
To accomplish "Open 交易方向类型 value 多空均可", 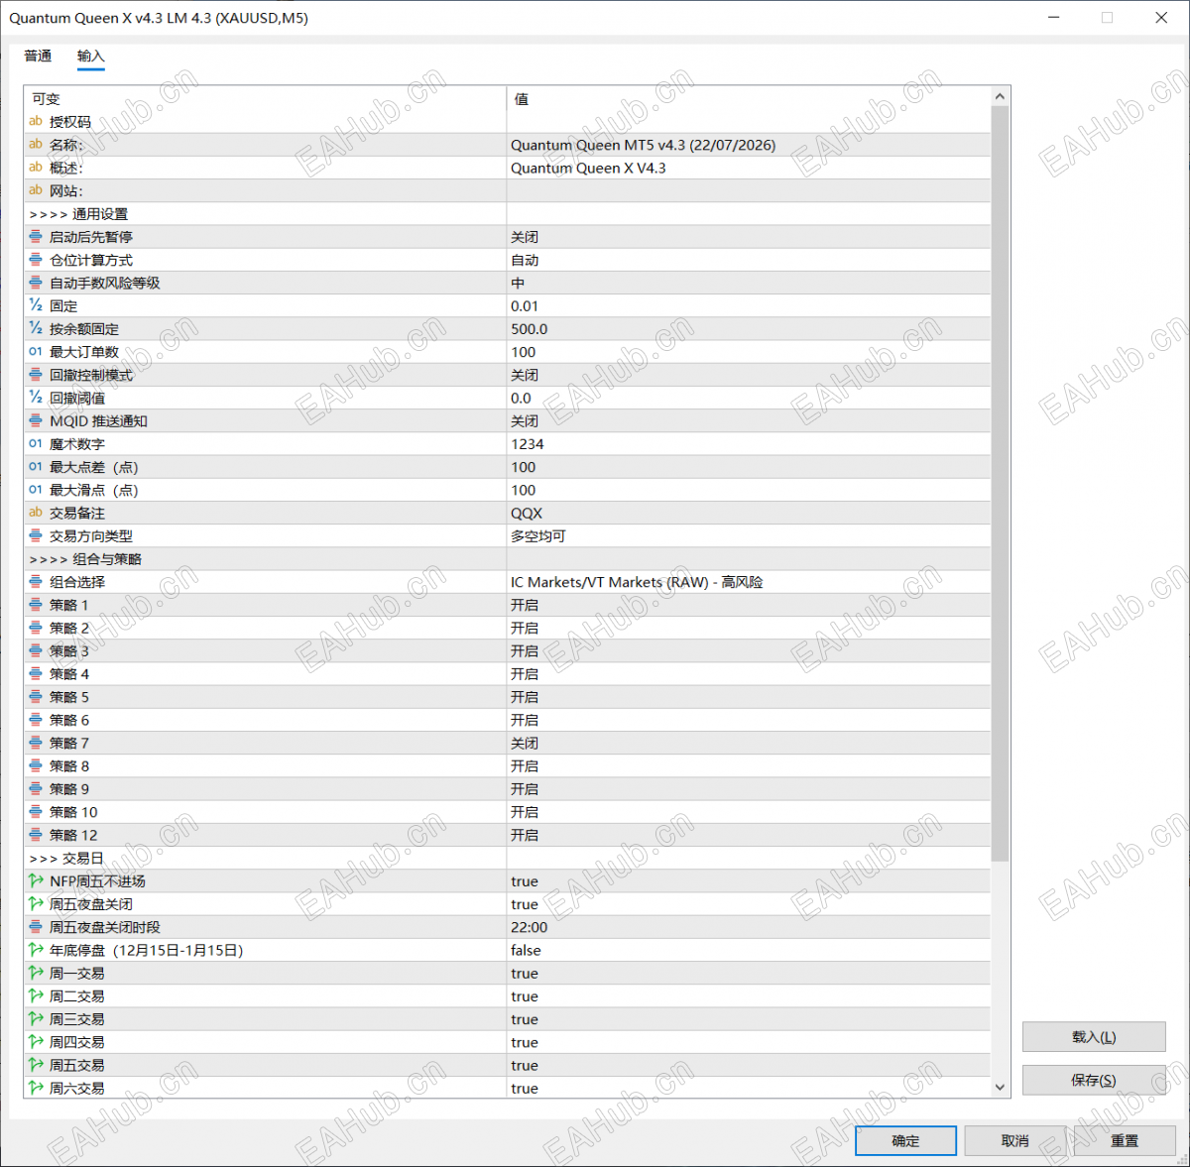I will (748, 535).
